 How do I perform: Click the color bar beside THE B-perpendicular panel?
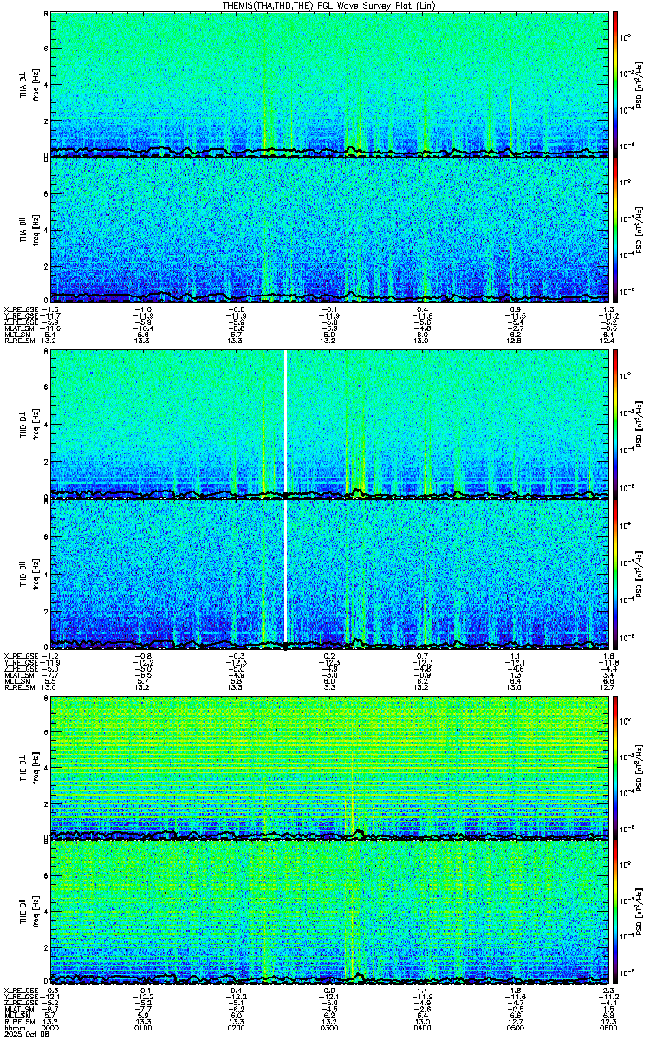[x=616, y=766]
